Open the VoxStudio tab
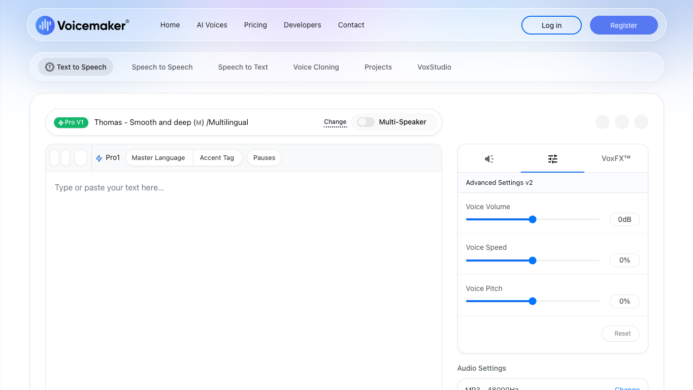The image size is (693, 390). [435, 67]
